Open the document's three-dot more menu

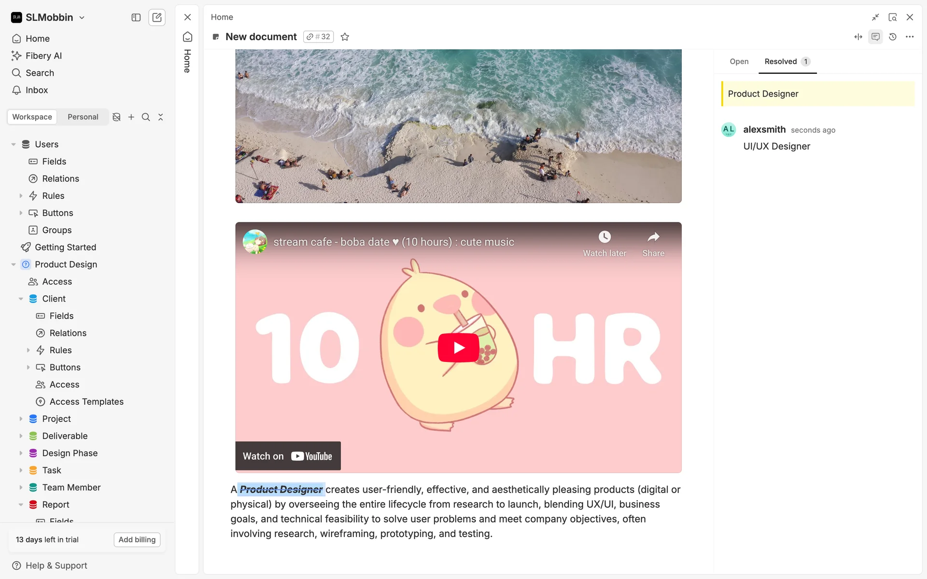click(x=910, y=37)
